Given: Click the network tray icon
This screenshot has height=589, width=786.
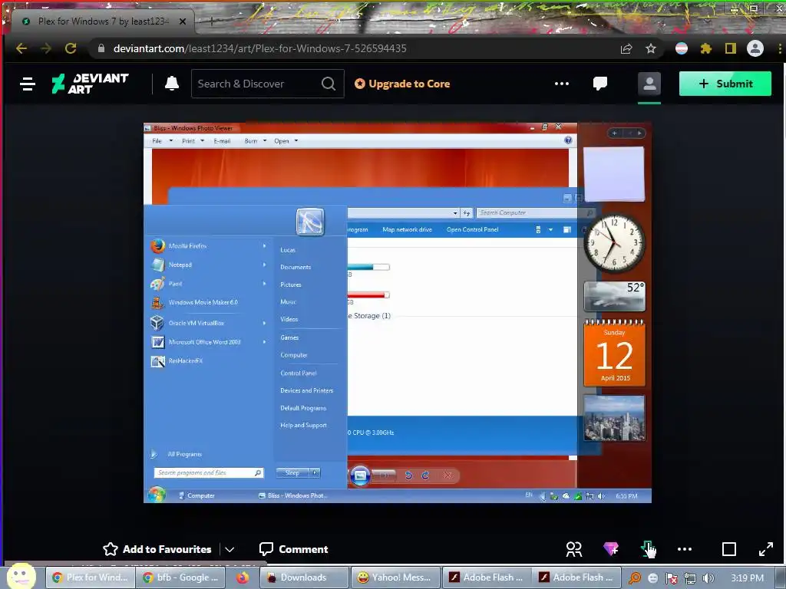Looking at the screenshot, I should 690,578.
